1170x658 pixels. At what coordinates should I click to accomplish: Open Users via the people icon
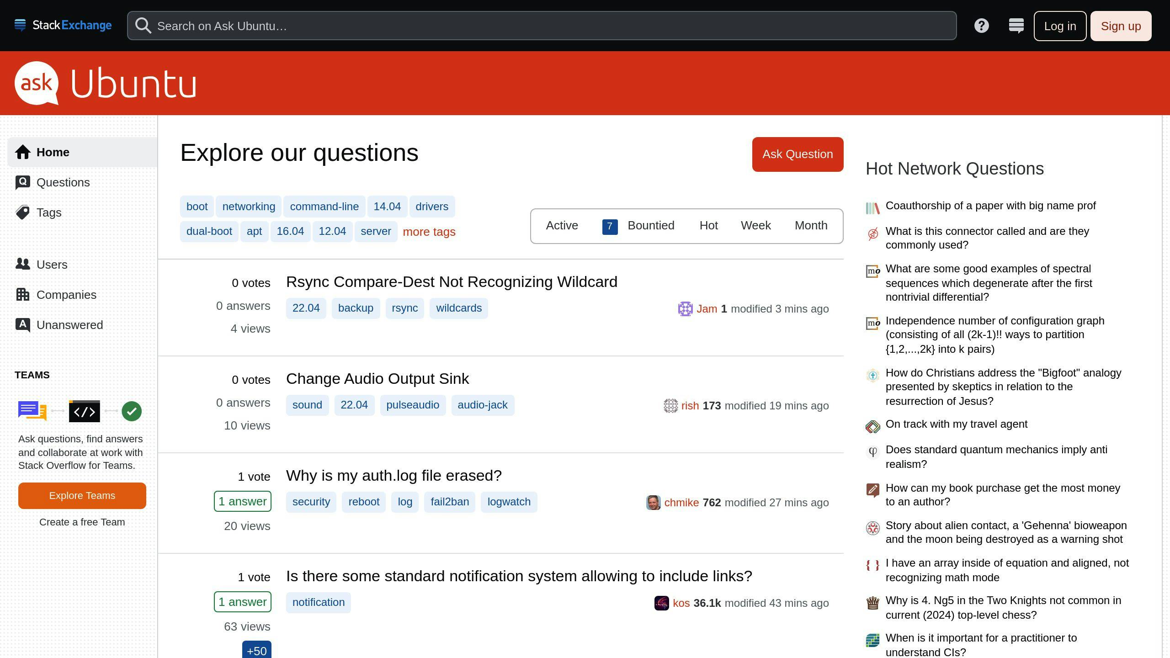(x=22, y=264)
